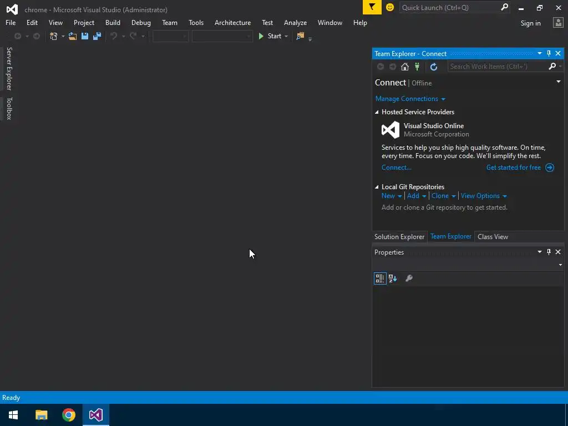
Task: Click the New Git repository link
Action: (388, 196)
